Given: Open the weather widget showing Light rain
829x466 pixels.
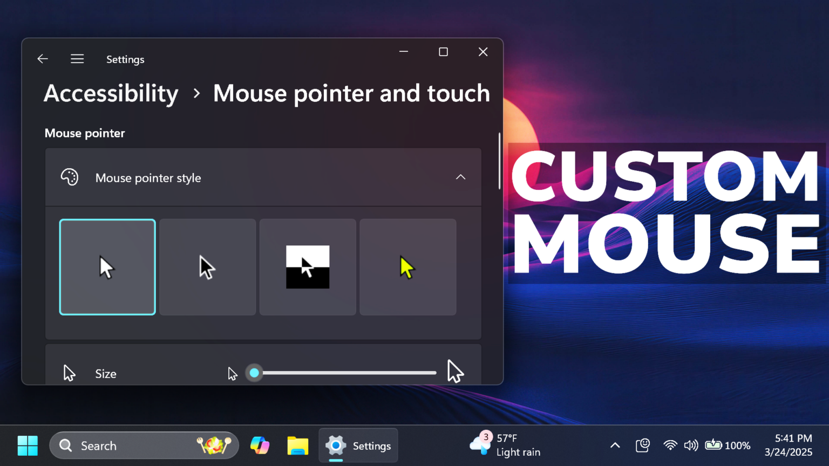Looking at the screenshot, I should coord(505,445).
